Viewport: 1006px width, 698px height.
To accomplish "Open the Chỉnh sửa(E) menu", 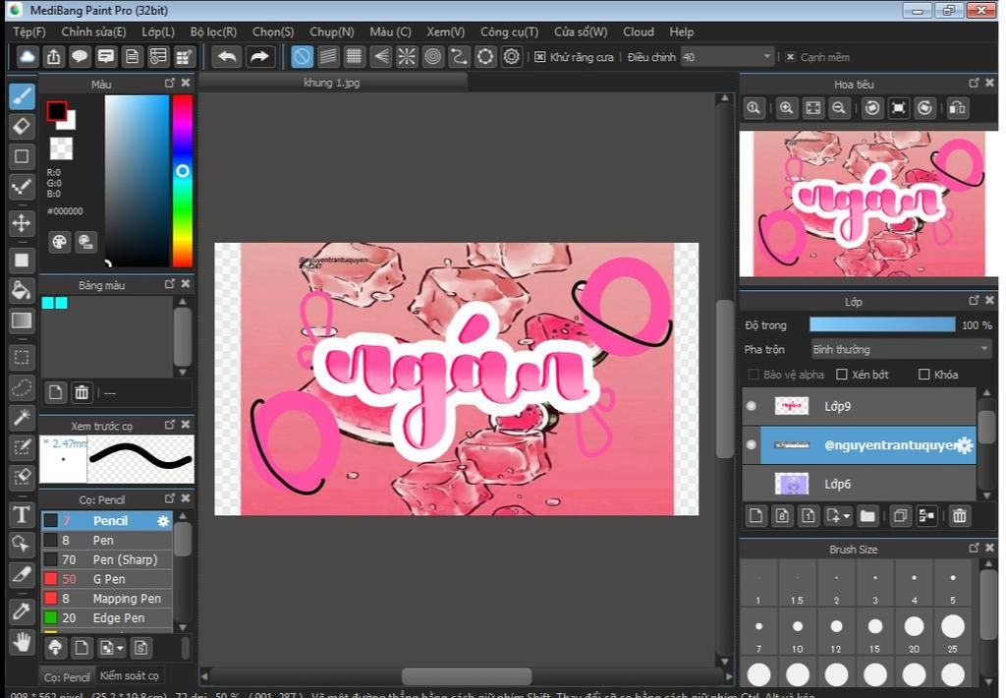I will 93,31.
